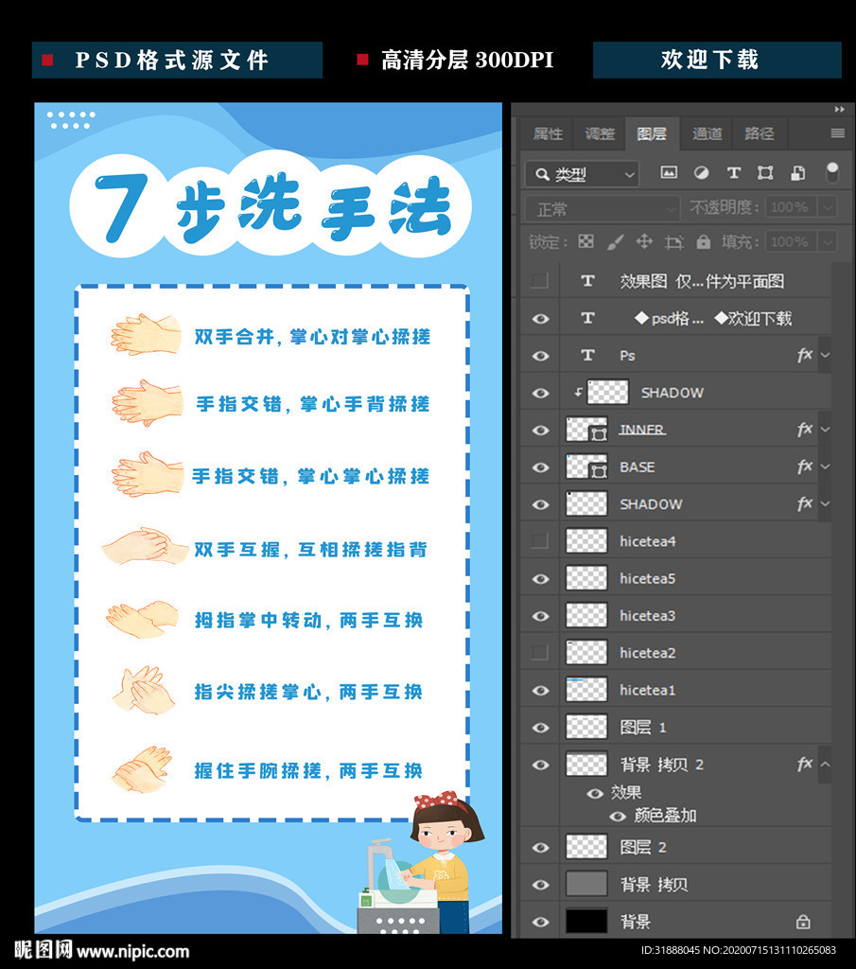Select the hicetea1 layer thumbnail
The width and height of the screenshot is (856, 969).
[x=586, y=690]
